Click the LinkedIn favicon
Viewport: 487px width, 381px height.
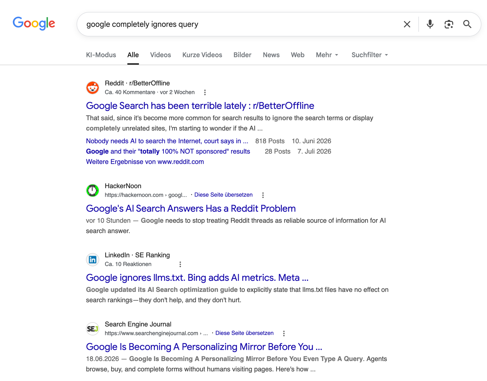coord(92,259)
